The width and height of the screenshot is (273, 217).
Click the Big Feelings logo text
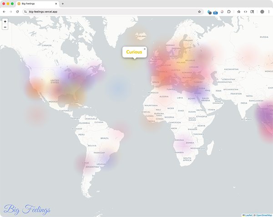pos(26,209)
